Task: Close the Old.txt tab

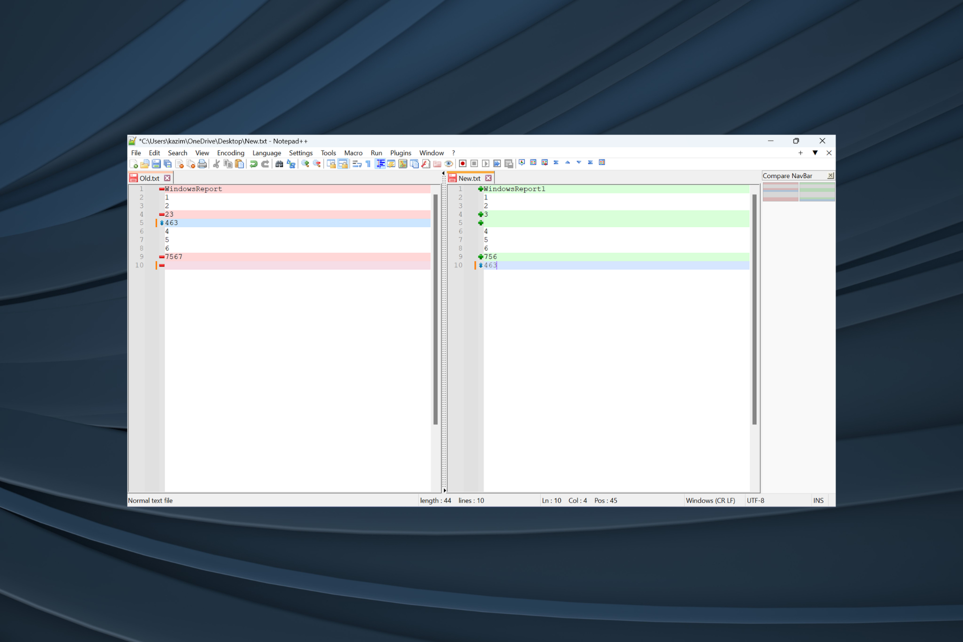Action: 168,178
